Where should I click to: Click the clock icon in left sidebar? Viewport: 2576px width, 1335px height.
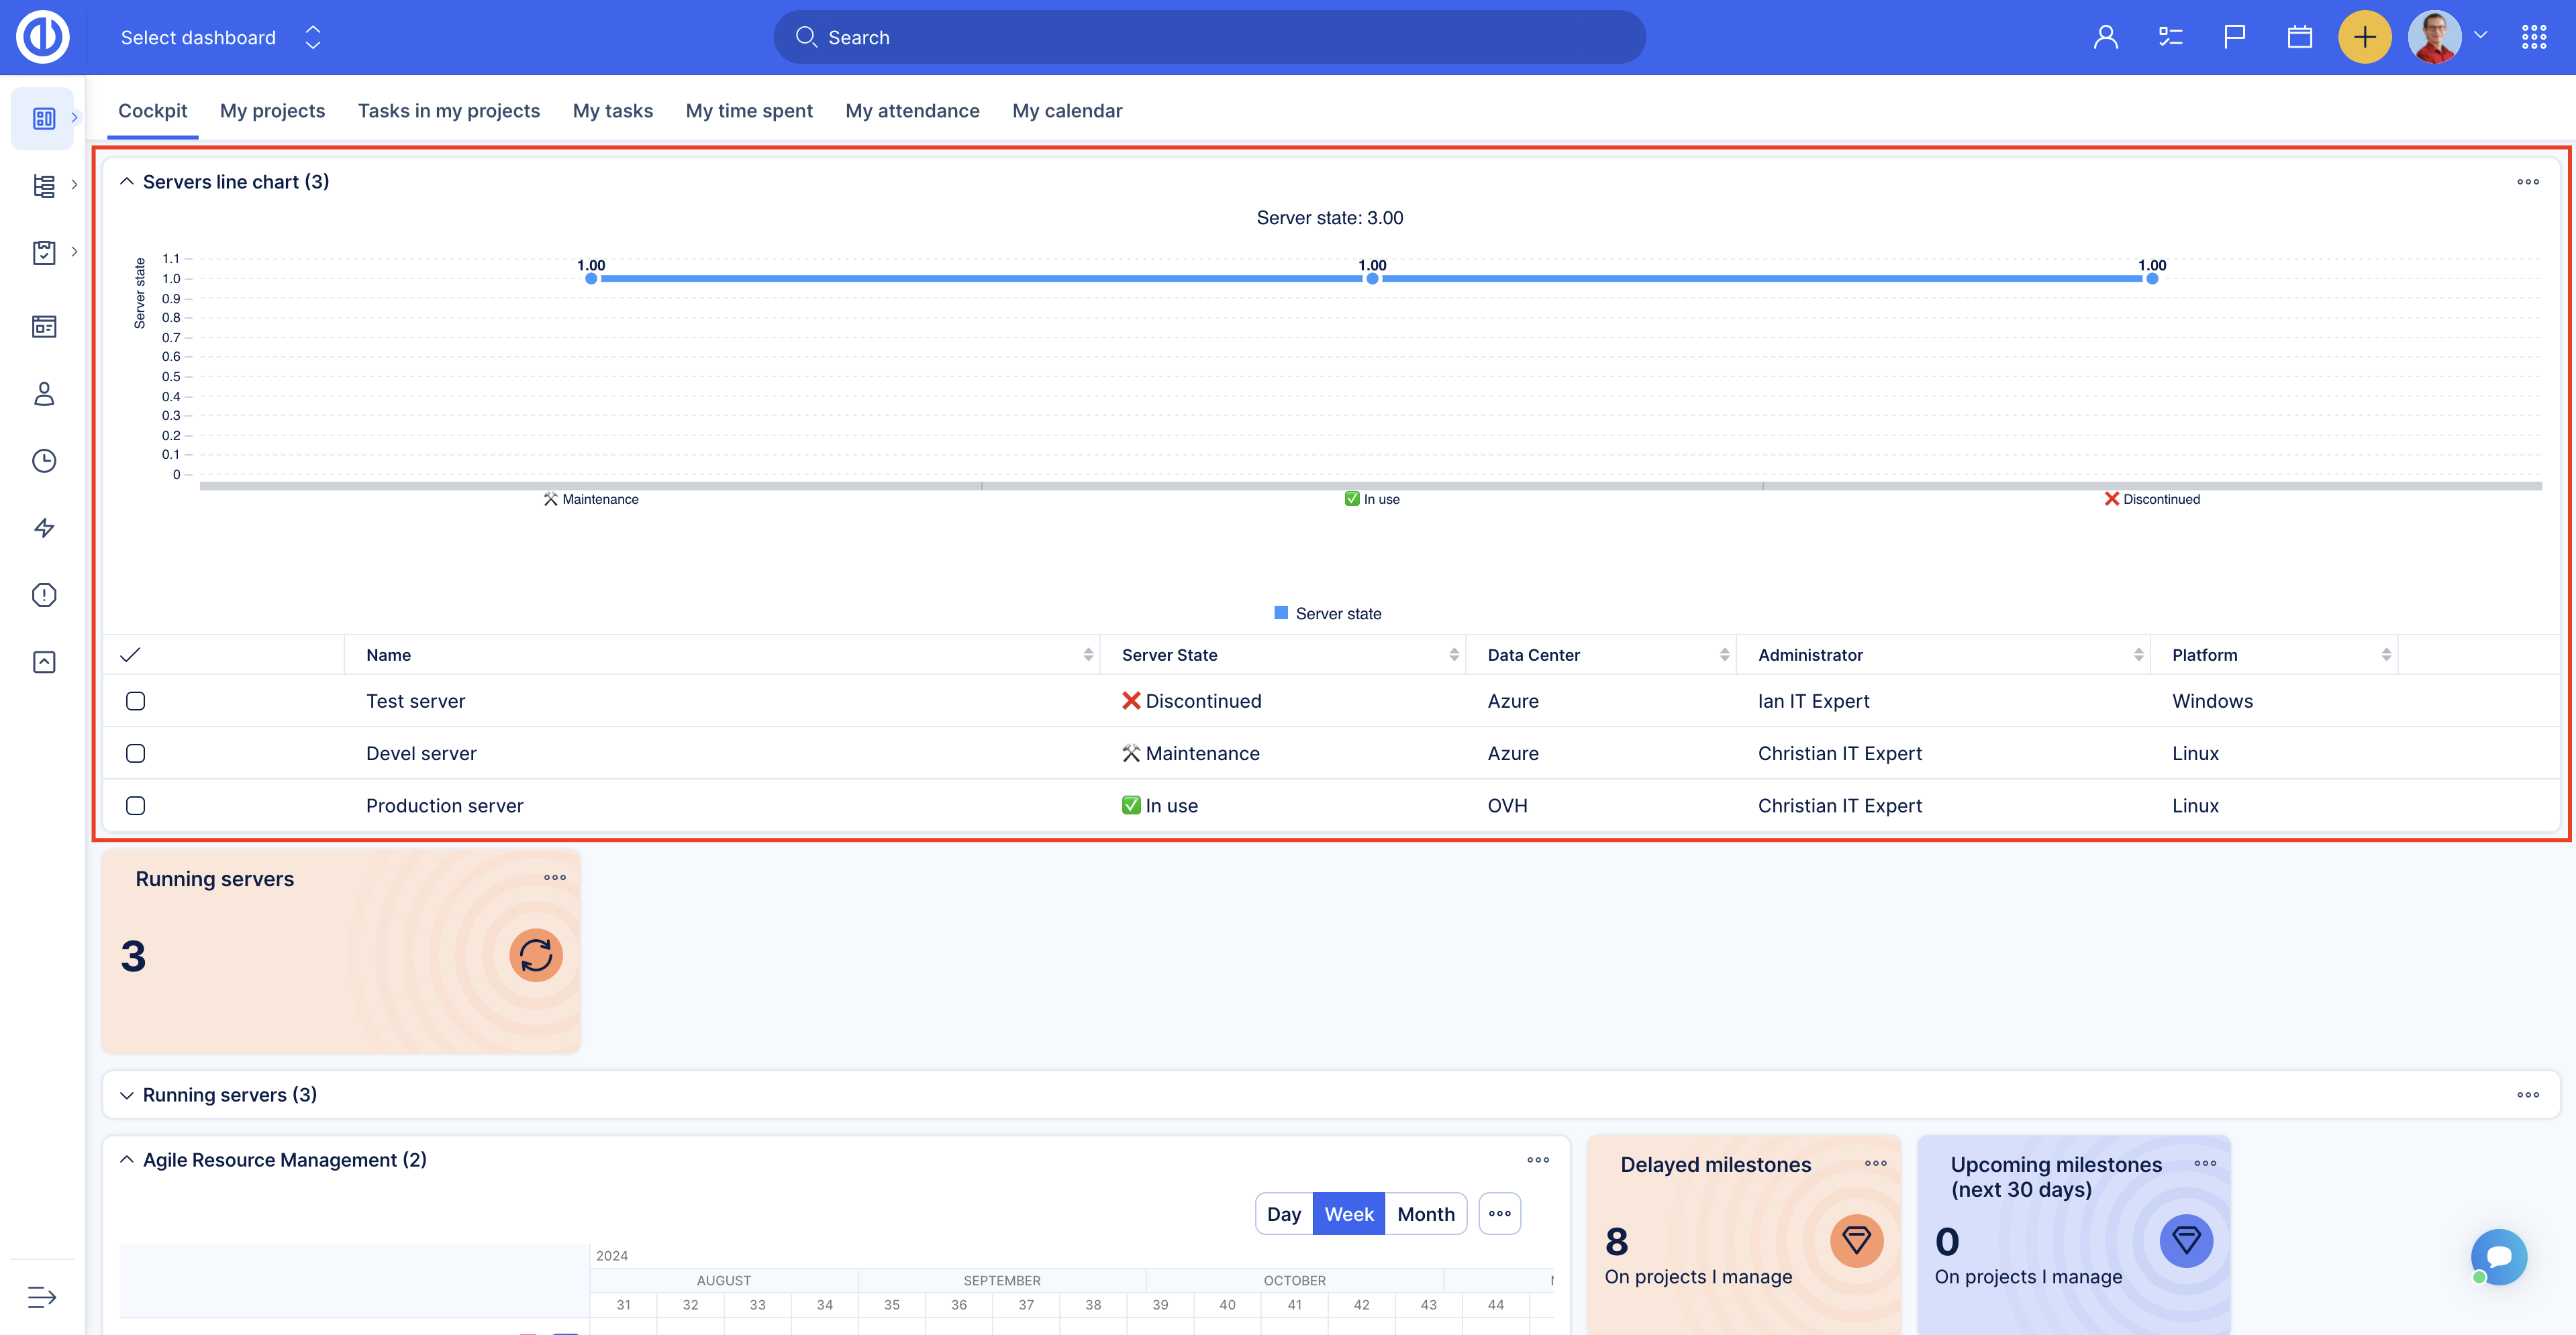tap(44, 461)
